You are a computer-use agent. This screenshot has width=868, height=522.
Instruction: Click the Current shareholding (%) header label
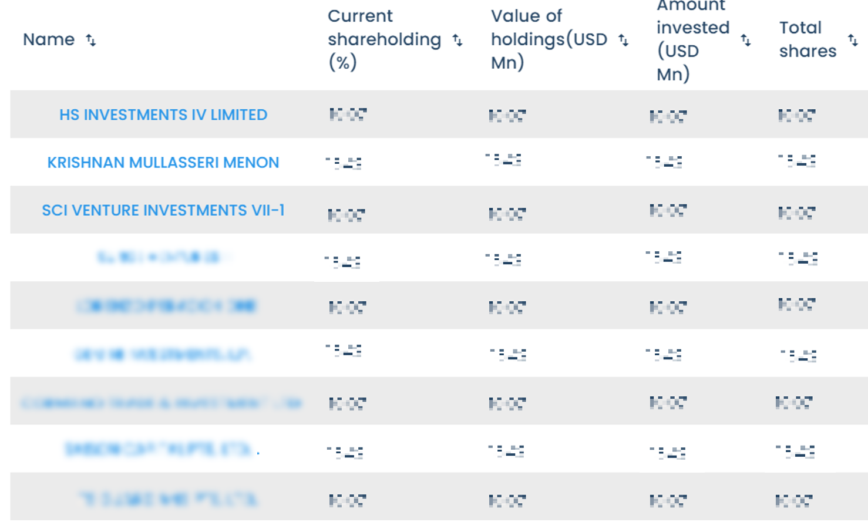(x=383, y=39)
